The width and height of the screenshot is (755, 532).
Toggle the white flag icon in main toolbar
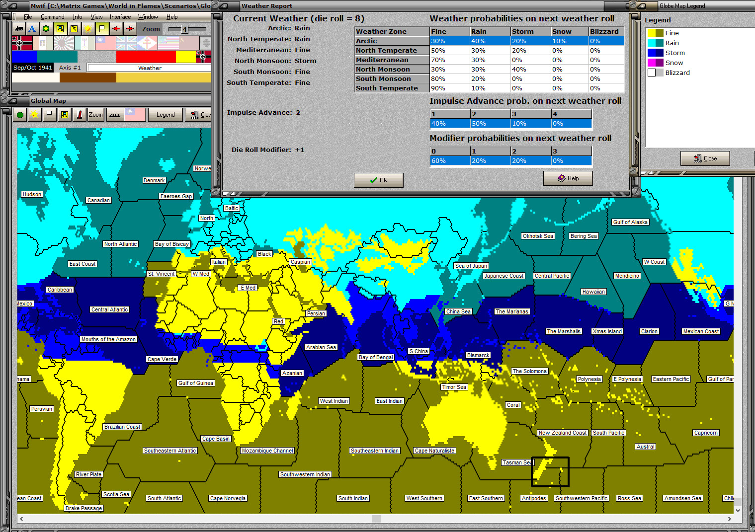pyautogui.click(x=102, y=29)
